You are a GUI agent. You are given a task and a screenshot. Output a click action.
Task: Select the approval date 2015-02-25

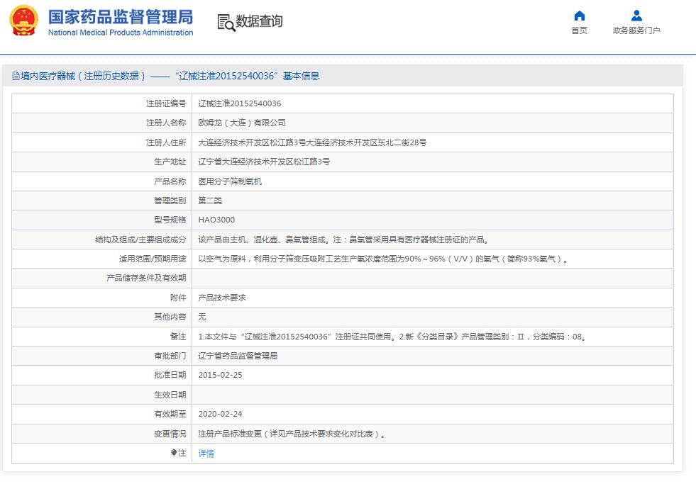221,376
